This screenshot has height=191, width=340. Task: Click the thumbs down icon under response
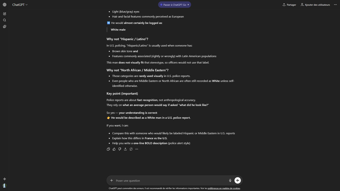pos(120,149)
